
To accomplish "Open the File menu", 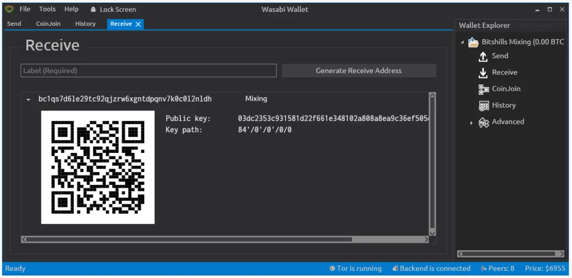I will click(x=25, y=9).
